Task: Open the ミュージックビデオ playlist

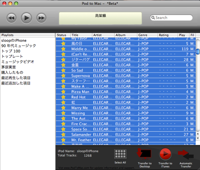Action: (x=18, y=62)
